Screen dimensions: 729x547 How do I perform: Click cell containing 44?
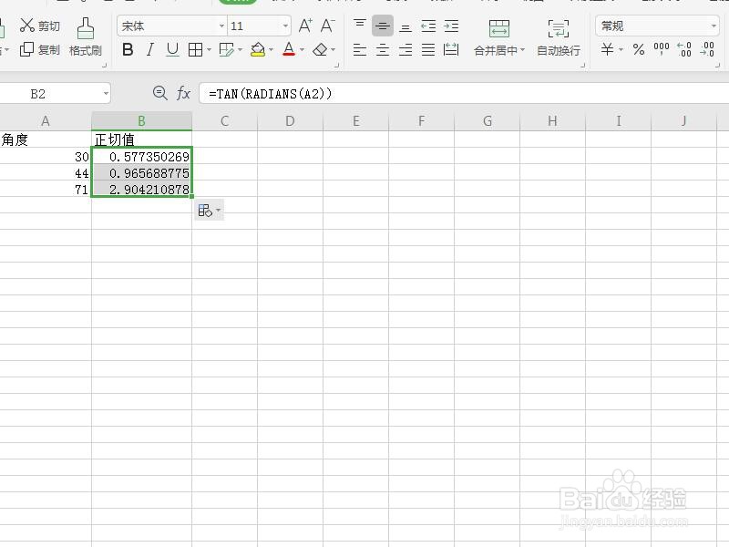(x=46, y=173)
